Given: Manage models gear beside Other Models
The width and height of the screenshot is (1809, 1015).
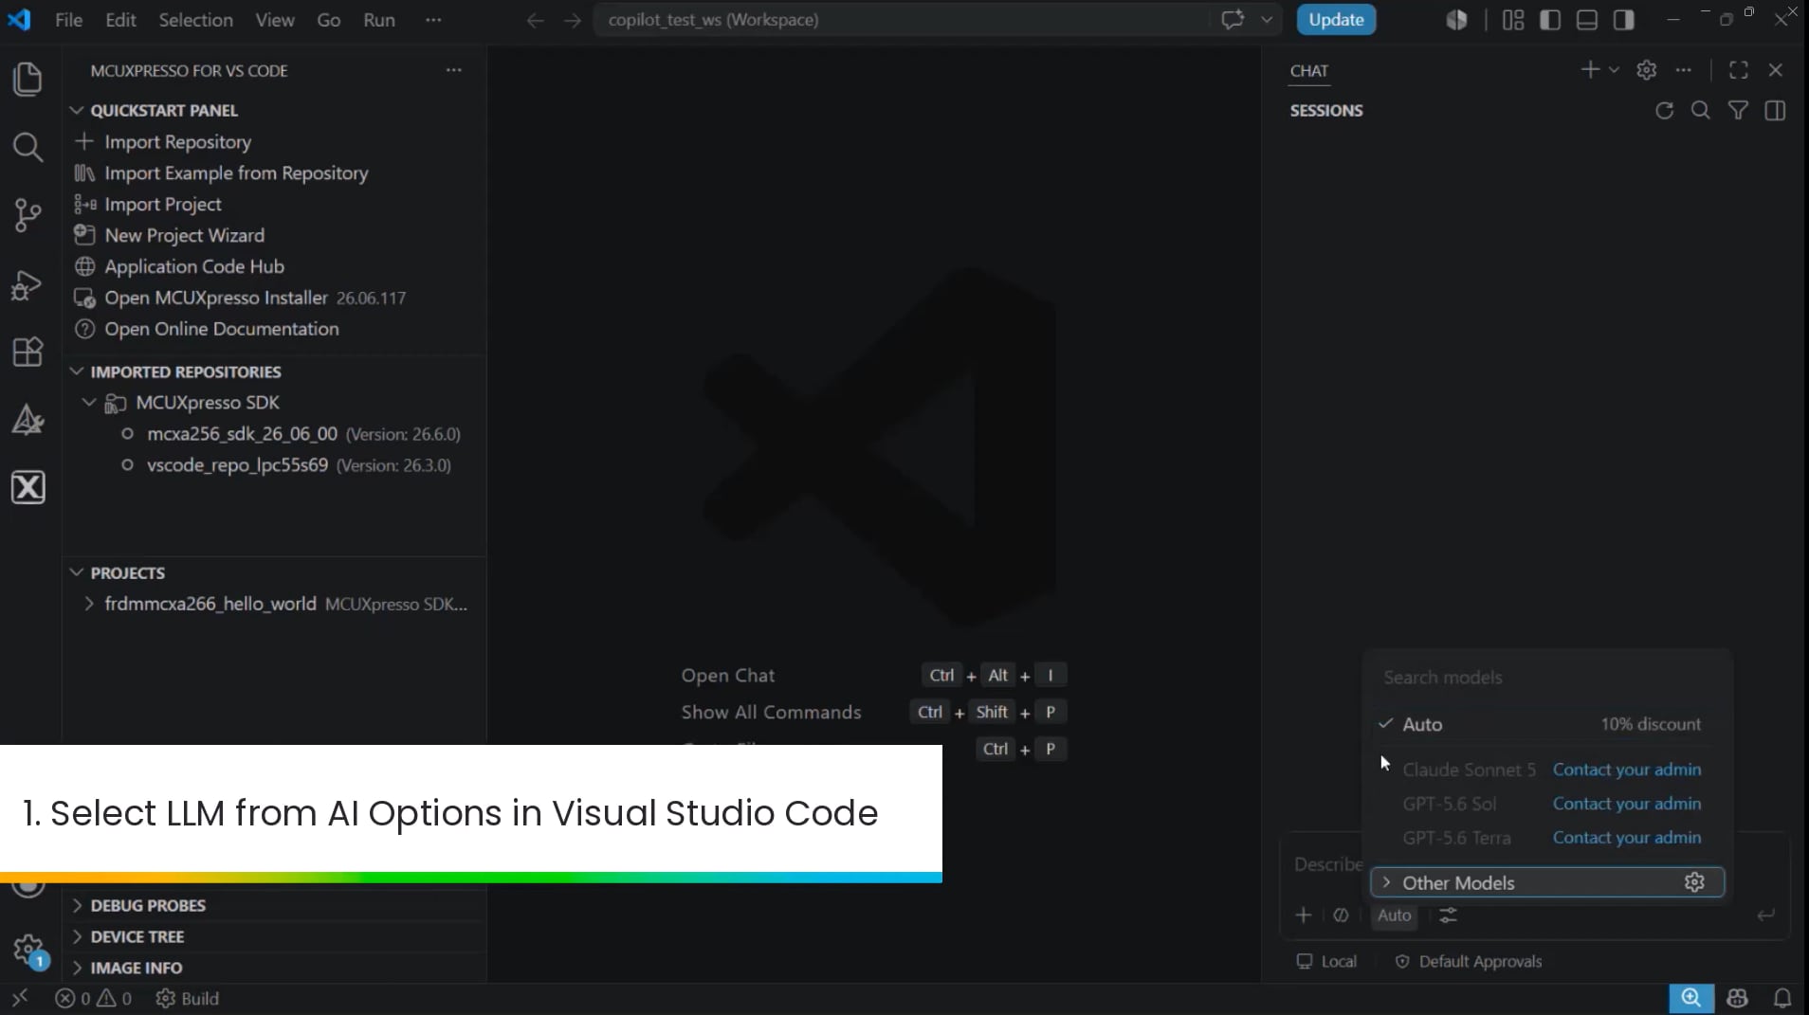Looking at the screenshot, I should click(1694, 882).
